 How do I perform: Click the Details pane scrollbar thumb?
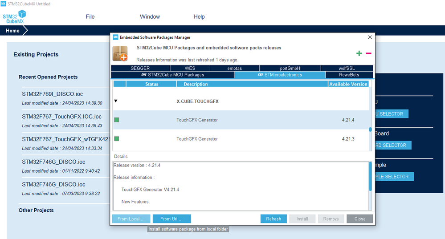[370, 176]
